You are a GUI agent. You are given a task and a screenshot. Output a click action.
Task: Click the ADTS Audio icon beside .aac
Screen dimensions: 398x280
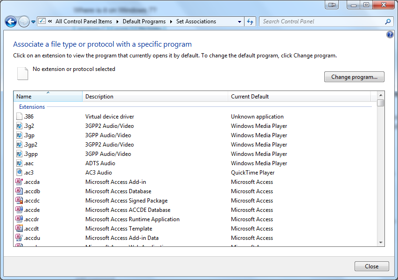click(x=19, y=163)
